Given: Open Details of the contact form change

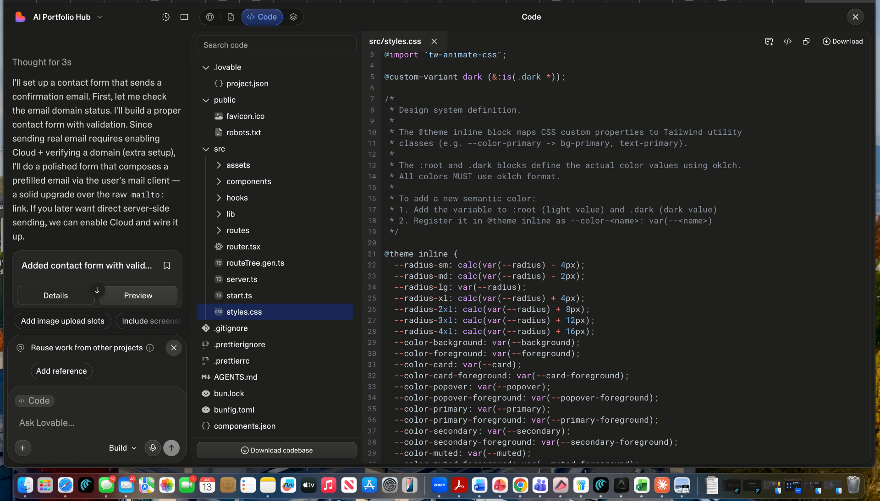Looking at the screenshot, I should pyautogui.click(x=55, y=295).
